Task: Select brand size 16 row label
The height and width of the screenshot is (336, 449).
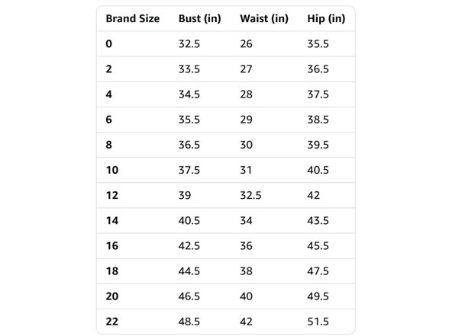Action: [112, 245]
